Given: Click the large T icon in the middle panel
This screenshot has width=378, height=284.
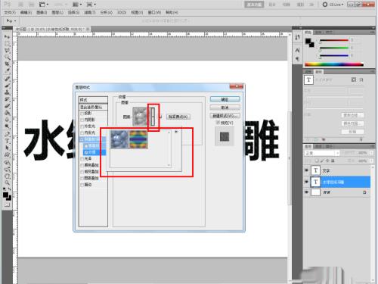Looking at the screenshot, I should click(x=308, y=80).
